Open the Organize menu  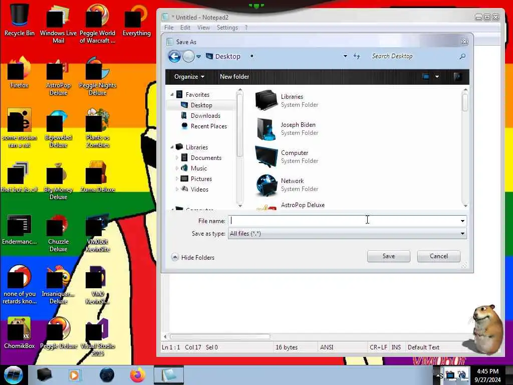[189, 77]
